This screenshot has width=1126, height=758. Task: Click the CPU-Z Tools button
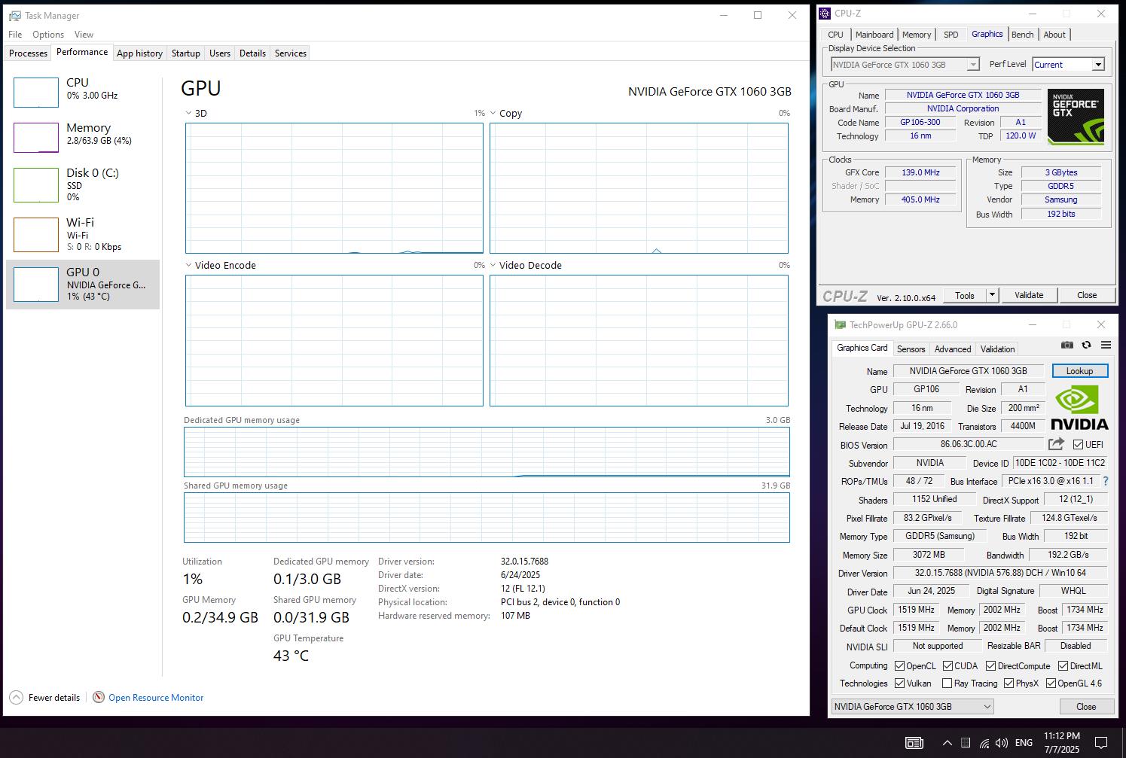click(965, 295)
